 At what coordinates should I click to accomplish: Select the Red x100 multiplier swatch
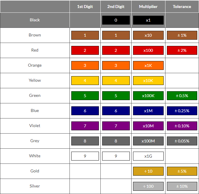148,50
